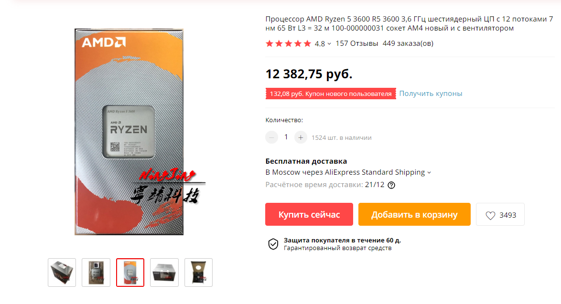
Task: Select the fourth thumbnail showing black box
Action: point(164,273)
